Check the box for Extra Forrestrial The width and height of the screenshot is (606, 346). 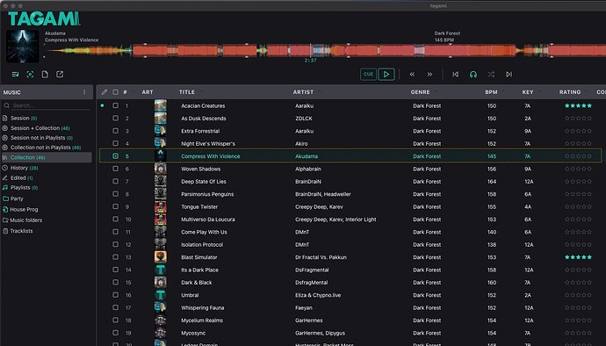[115, 131]
